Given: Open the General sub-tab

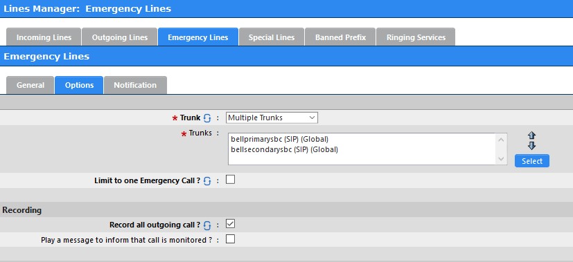Looking at the screenshot, I should (30, 85).
